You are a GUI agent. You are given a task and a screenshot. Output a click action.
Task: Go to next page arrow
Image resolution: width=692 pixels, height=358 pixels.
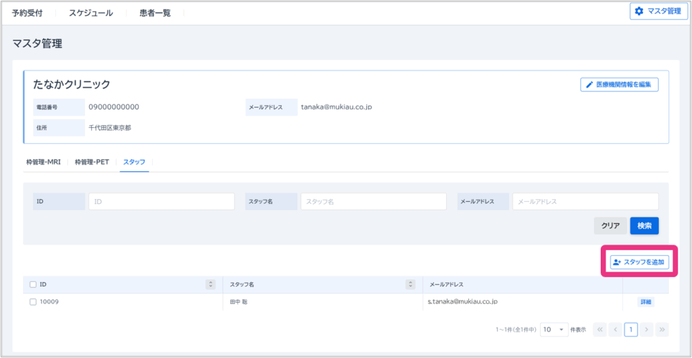click(647, 330)
